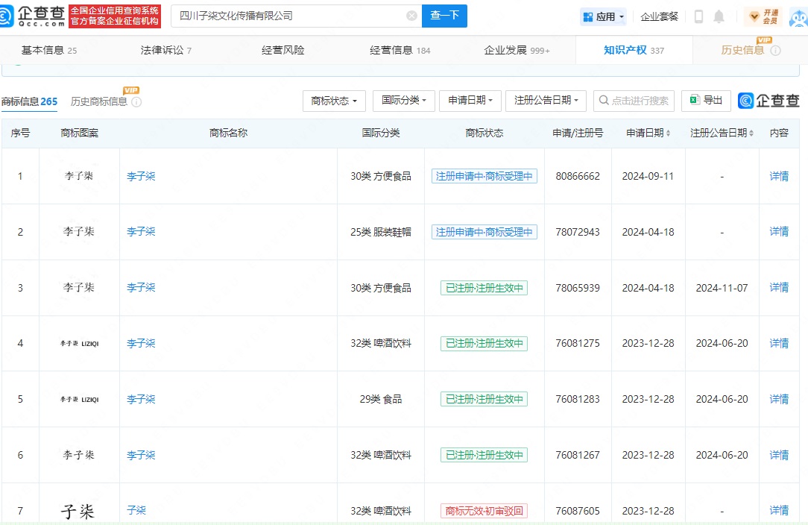Open the 应用 menu dropdown

click(x=603, y=16)
